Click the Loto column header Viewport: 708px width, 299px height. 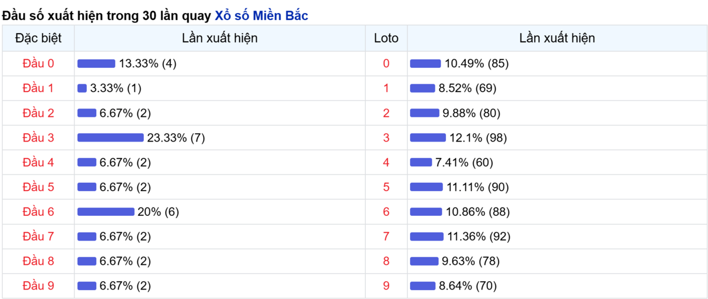(x=386, y=38)
